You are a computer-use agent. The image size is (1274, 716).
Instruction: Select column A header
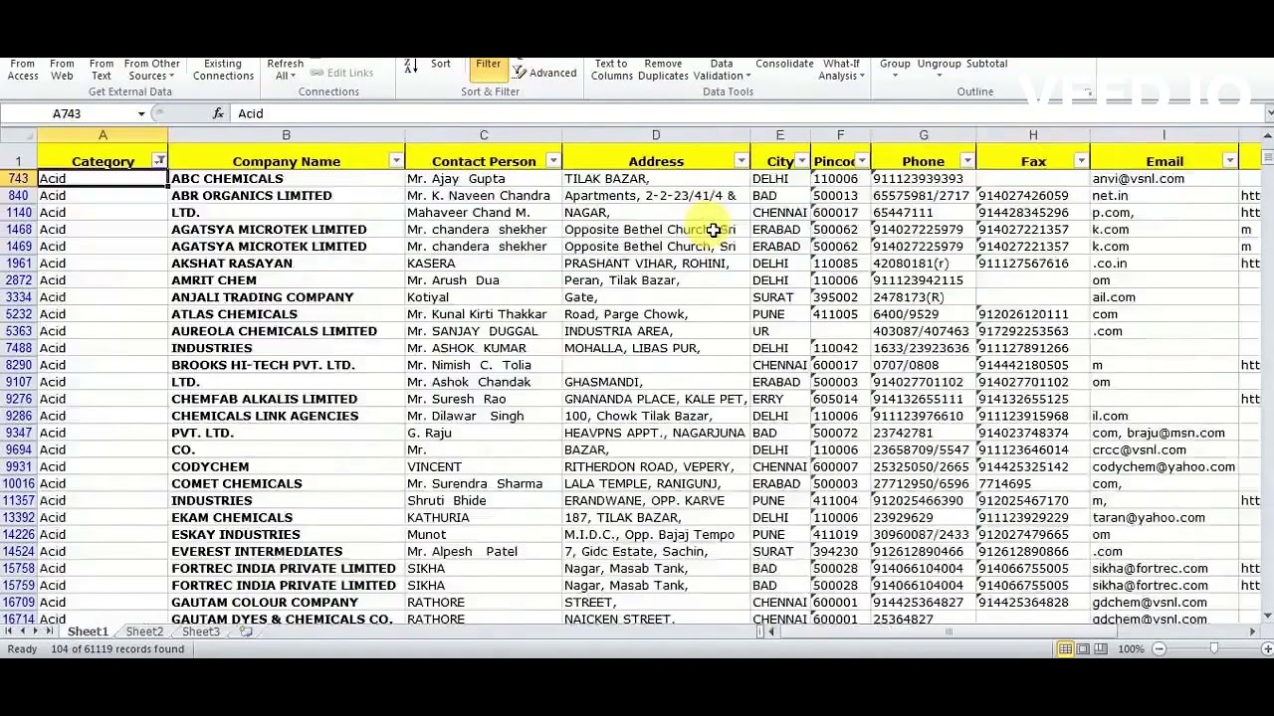(103, 135)
